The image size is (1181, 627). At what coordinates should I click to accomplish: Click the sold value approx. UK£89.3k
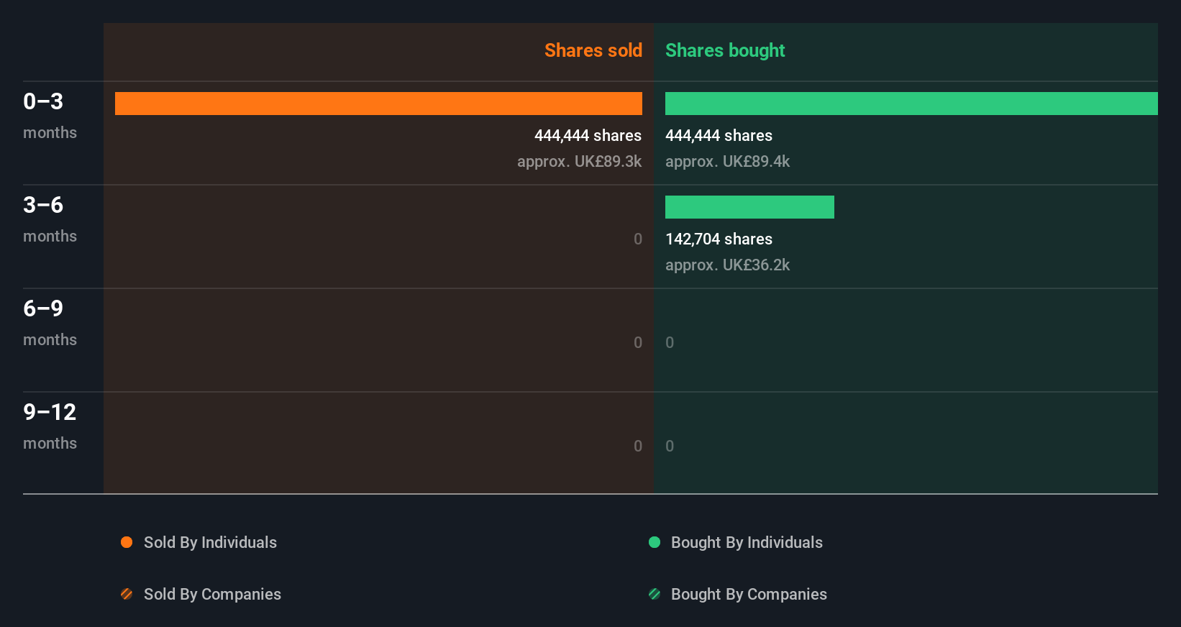[579, 161]
